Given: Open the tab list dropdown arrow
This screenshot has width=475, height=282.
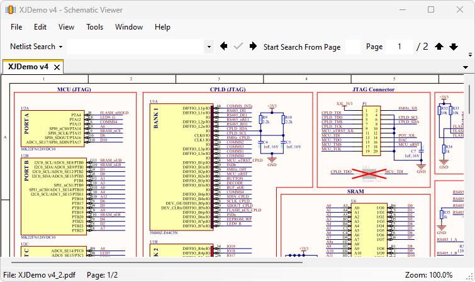Looking at the screenshot, I should [466, 67].
